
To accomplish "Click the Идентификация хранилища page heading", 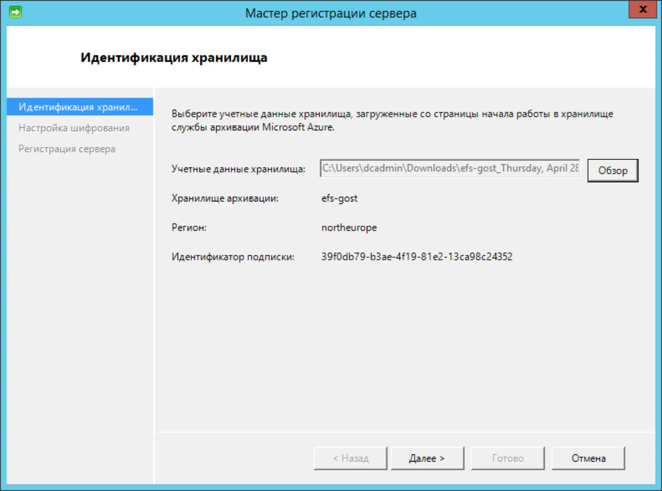I will 174,58.
